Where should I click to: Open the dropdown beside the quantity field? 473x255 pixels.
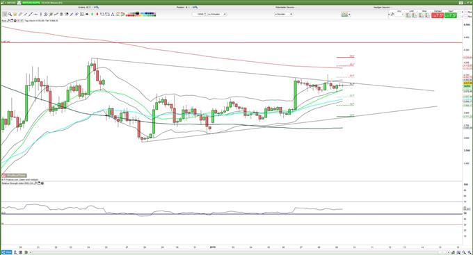click(x=217, y=14)
